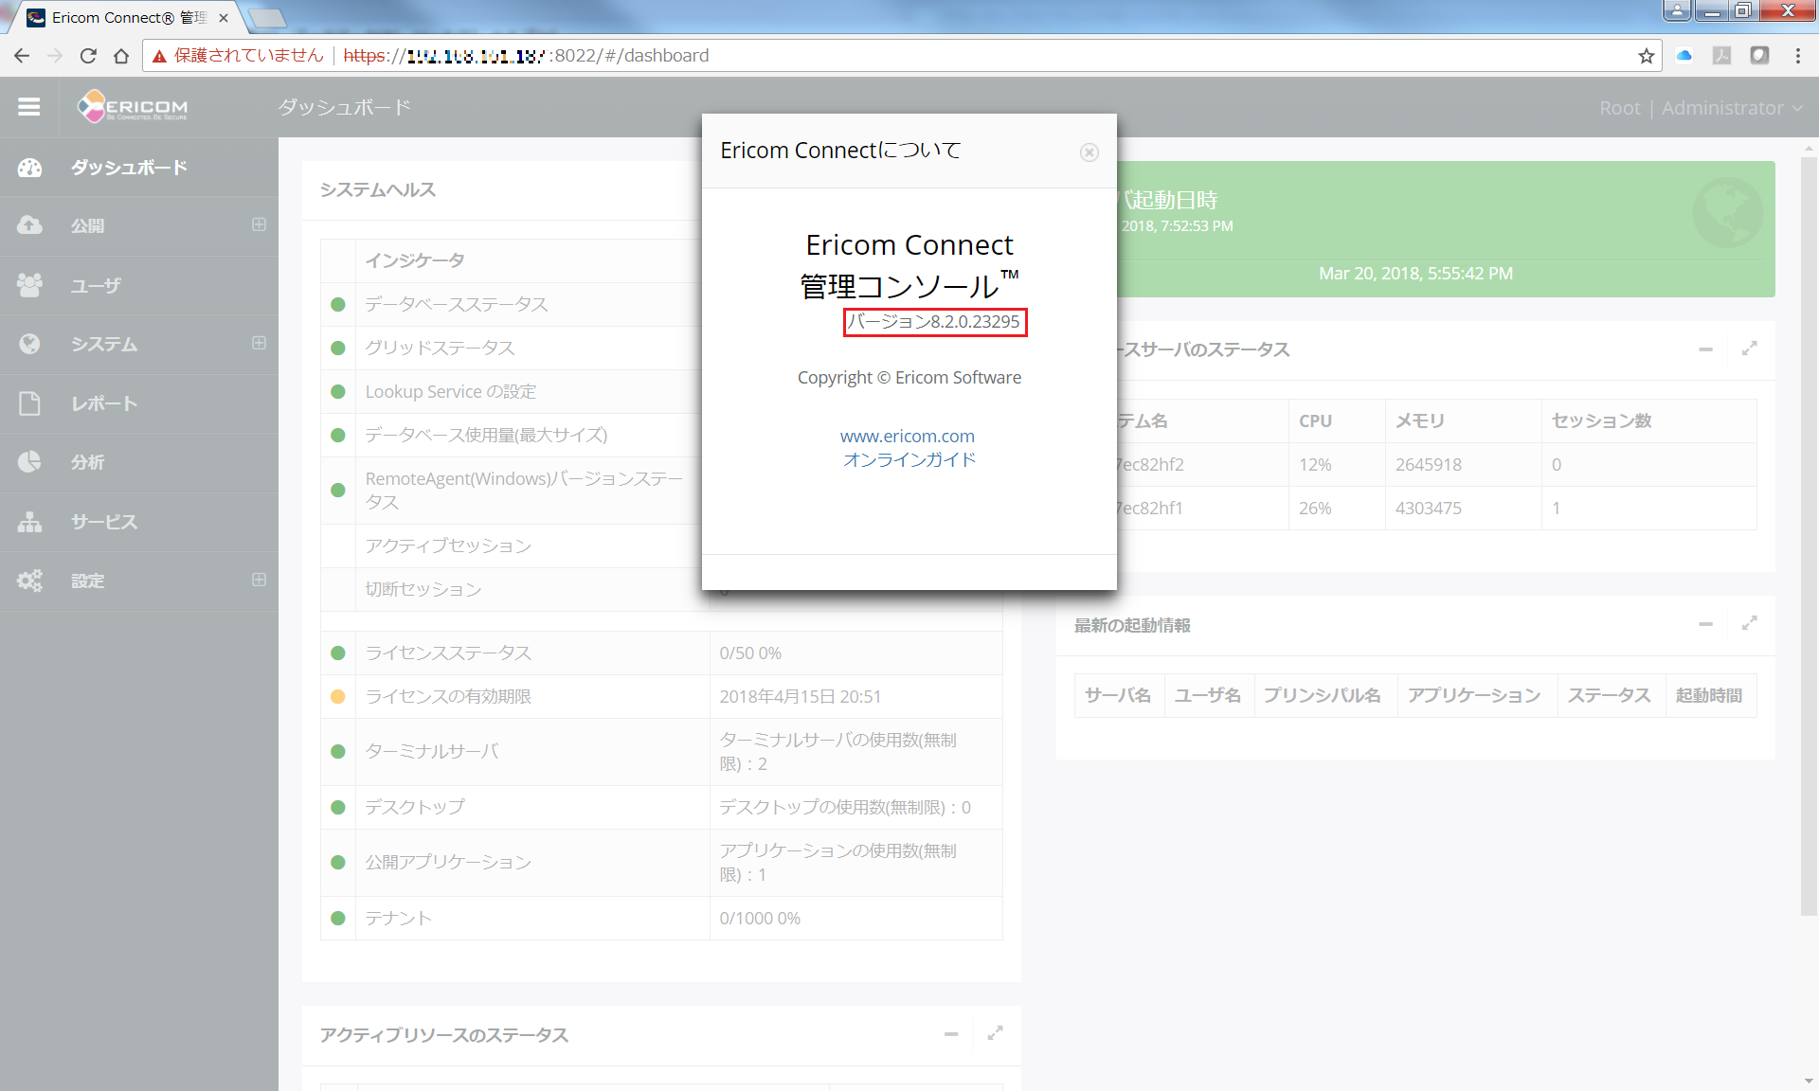Viewport: 1819px width, 1091px height.
Task: Bookmark the page using the star icon
Action: click(1647, 55)
